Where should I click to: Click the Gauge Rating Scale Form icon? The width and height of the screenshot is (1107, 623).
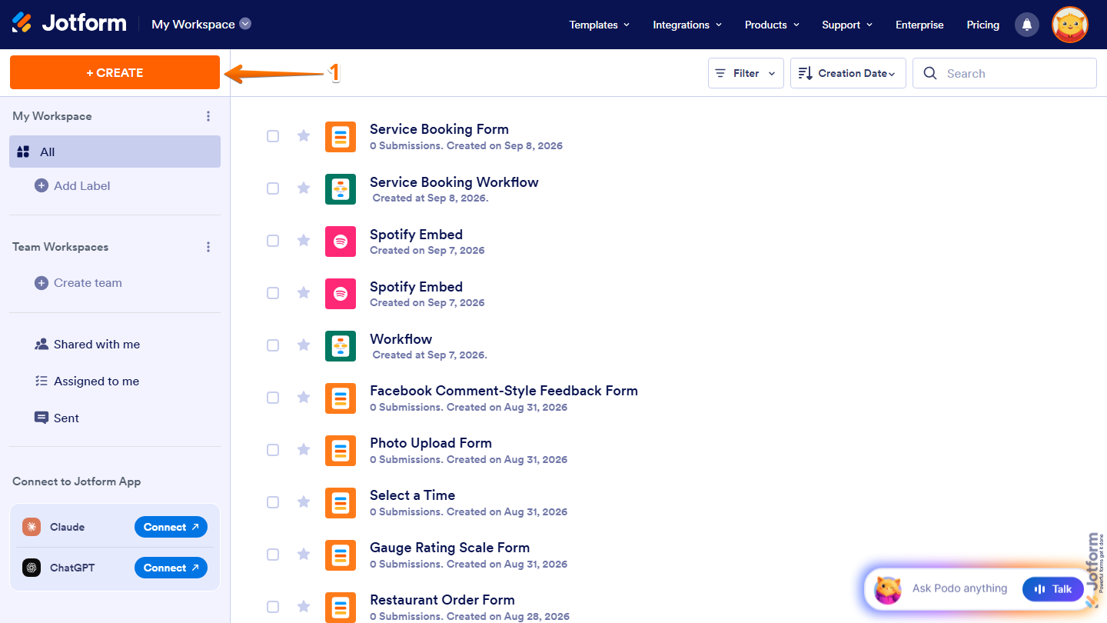click(x=341, y=555)
